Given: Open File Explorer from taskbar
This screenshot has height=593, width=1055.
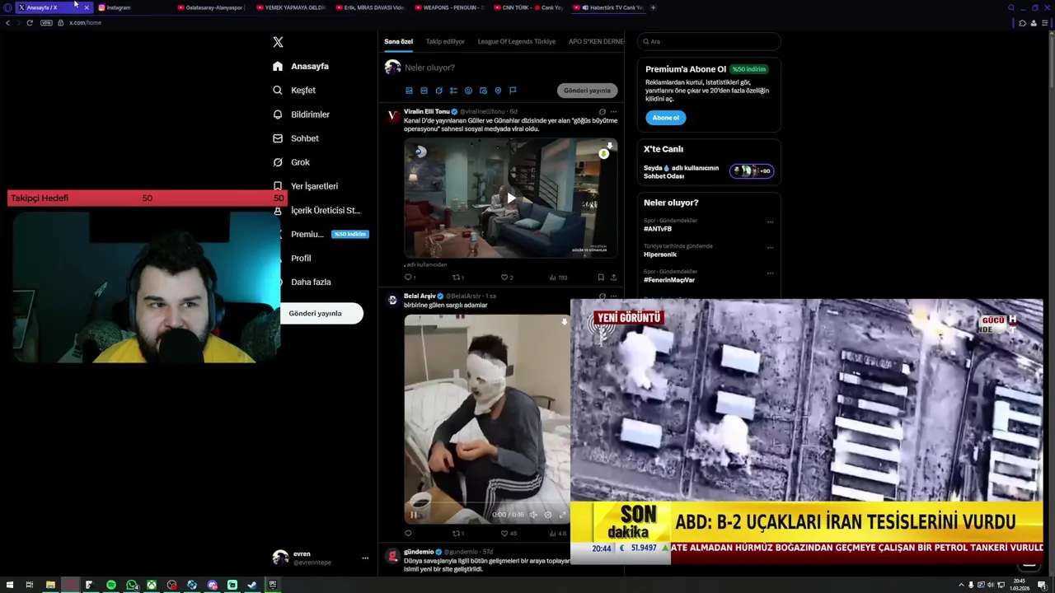Looking at the screenshot, I should [x=50, y=585].
